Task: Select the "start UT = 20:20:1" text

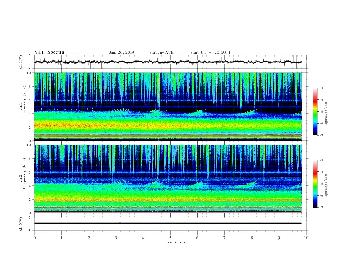Action: pos(210,52)
